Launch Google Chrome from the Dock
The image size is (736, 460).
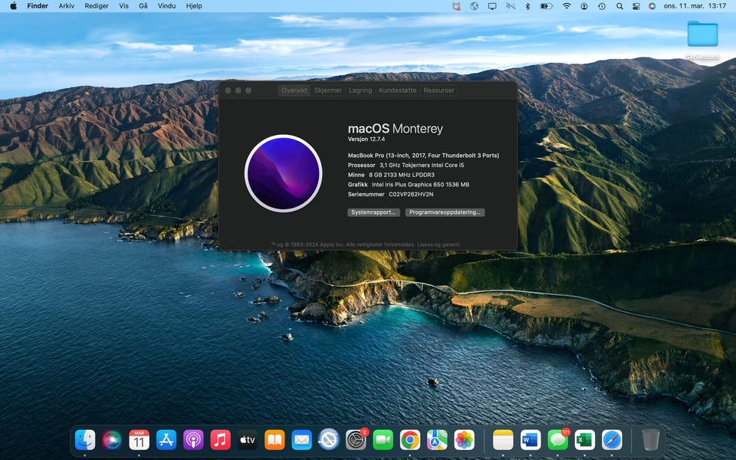[410, 440]
